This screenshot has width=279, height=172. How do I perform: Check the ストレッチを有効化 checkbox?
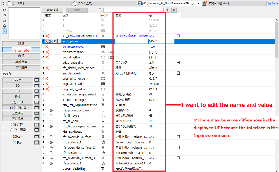[x=178, y=73]
